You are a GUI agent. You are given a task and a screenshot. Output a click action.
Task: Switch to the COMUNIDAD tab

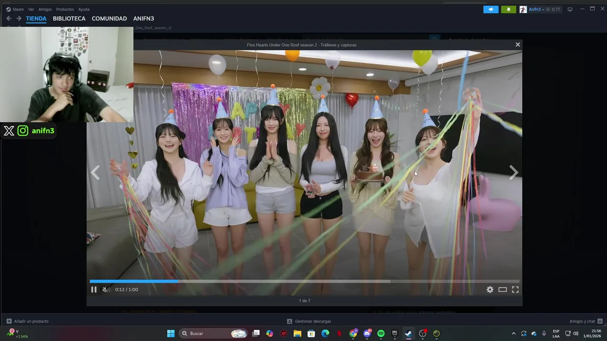point(109,18)
